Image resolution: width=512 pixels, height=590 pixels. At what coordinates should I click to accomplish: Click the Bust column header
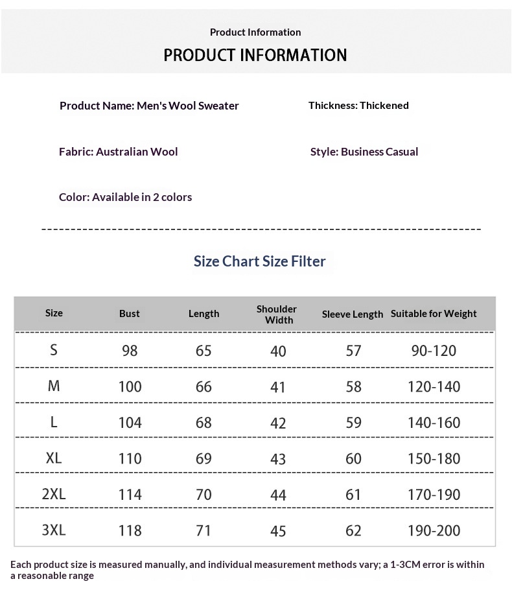(130, 314)
